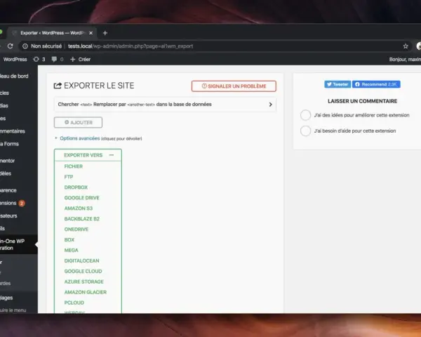The width and height of the screenshot is (421, 337).
Task: Choose Azure Storage as export destination
Action: point(83,282)
